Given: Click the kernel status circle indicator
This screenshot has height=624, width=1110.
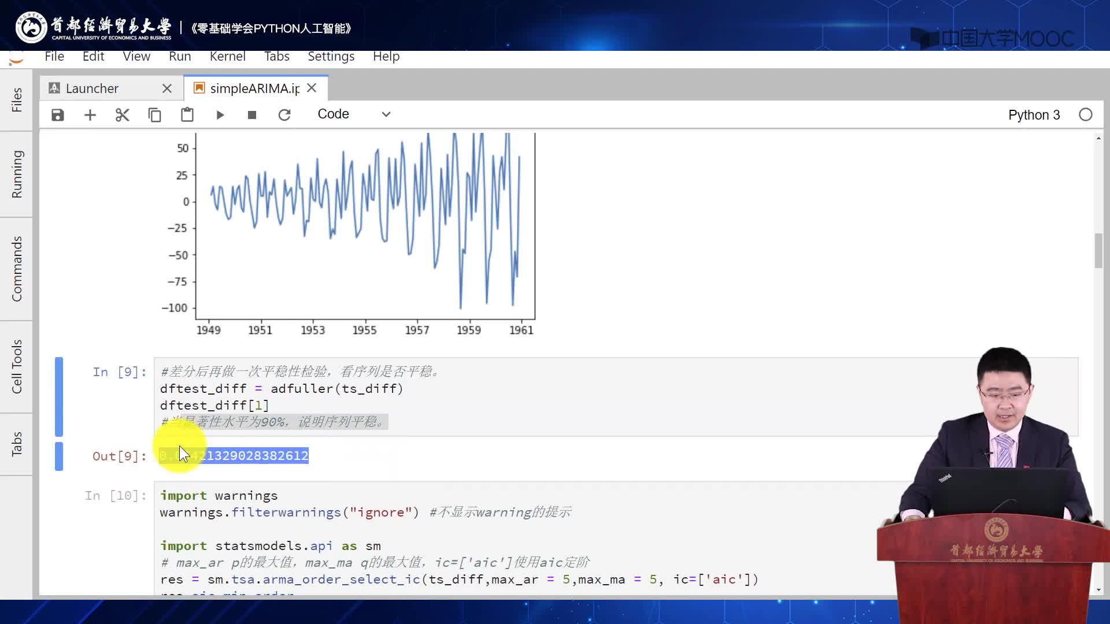Looking at the screenshot, I should (1086, 115).
